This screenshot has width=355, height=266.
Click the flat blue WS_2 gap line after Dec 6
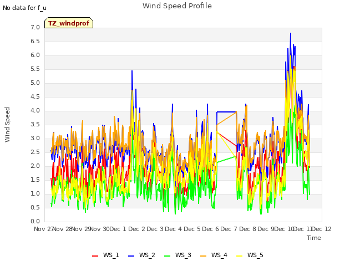226,112
